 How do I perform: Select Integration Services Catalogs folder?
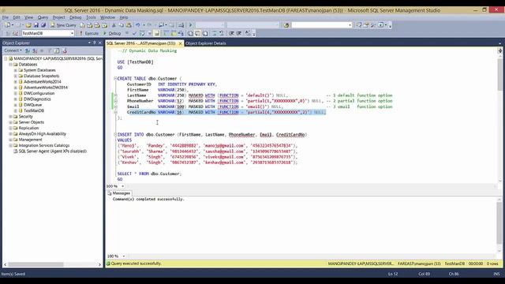[x=44, y=145]
